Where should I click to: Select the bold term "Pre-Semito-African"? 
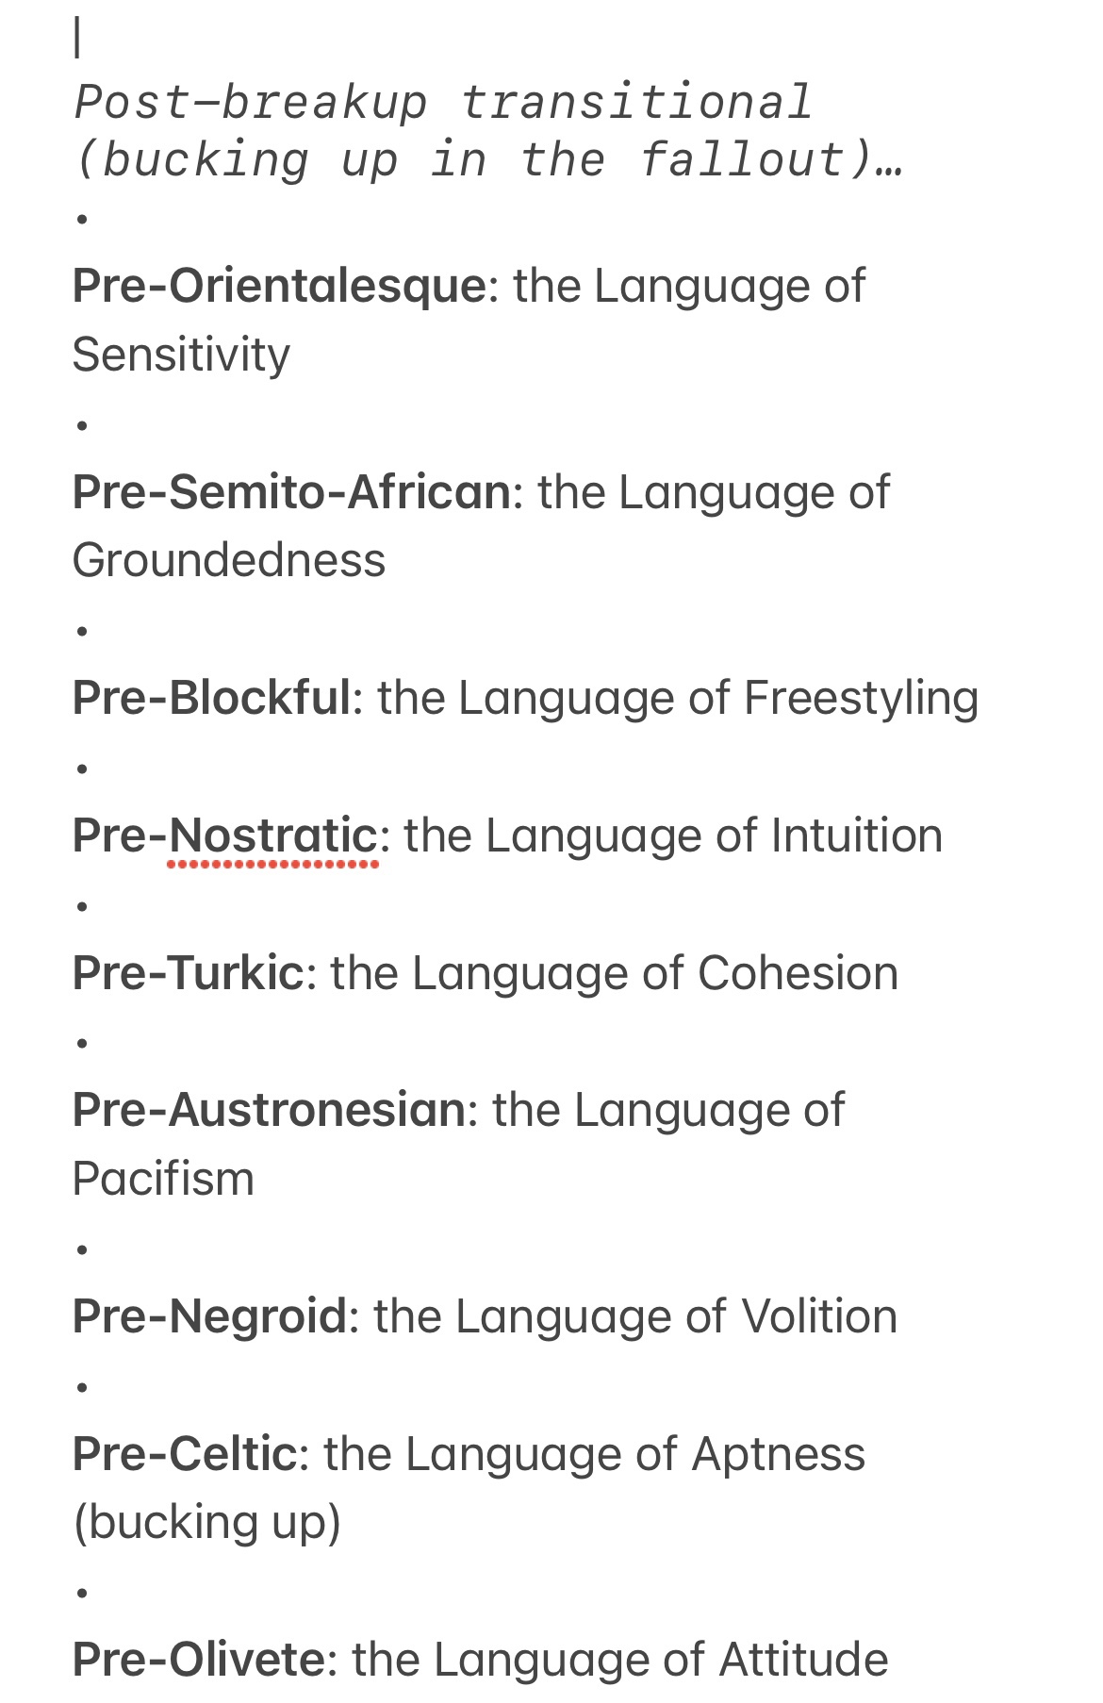coord(291,491)
